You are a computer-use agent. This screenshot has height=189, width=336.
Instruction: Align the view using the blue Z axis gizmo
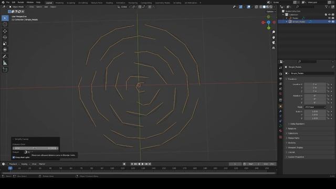coord(268,22)
